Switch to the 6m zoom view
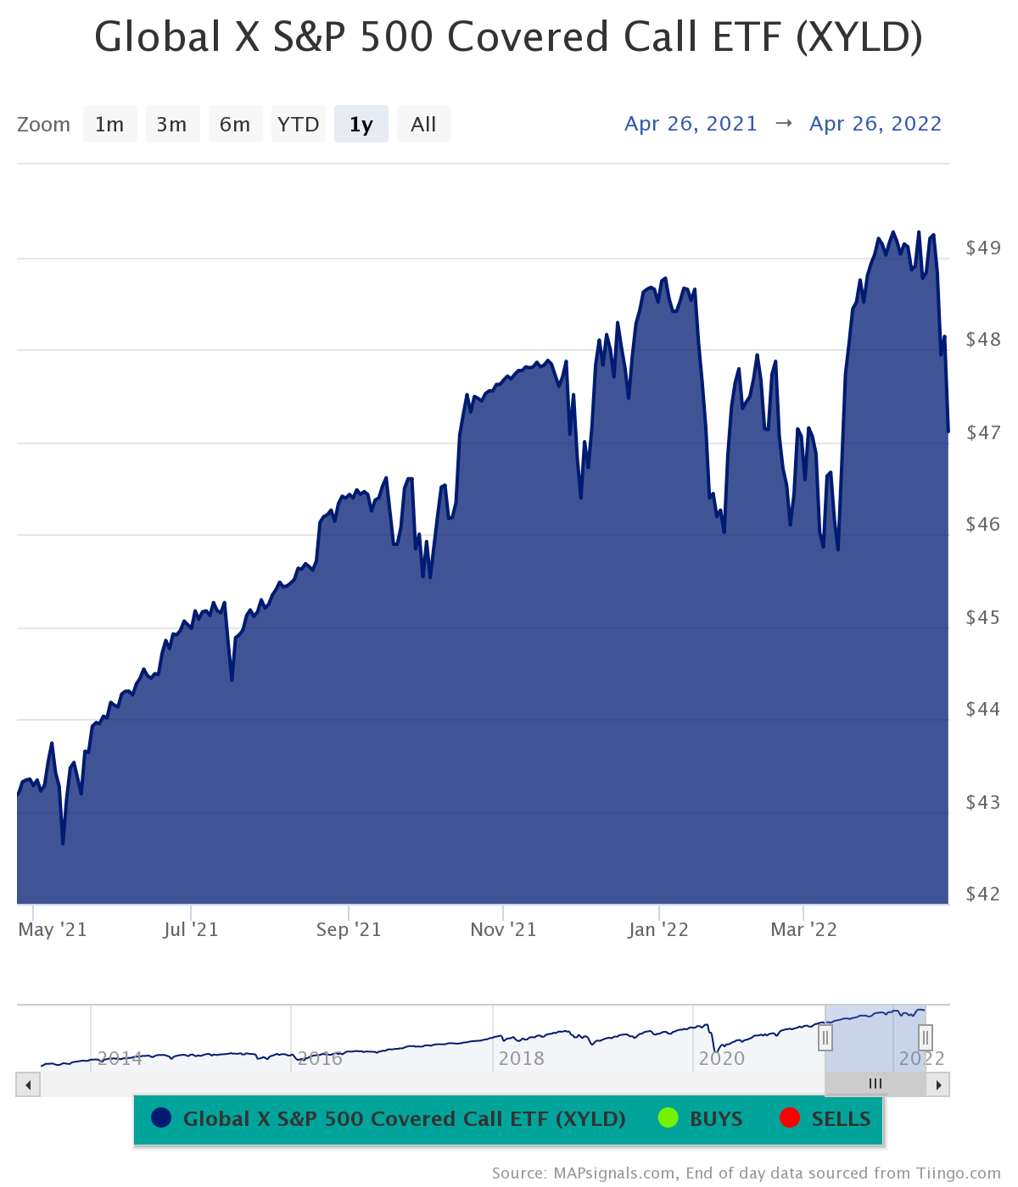The height and width of the screenshot is (1187, 1018). tap(235, 124)
